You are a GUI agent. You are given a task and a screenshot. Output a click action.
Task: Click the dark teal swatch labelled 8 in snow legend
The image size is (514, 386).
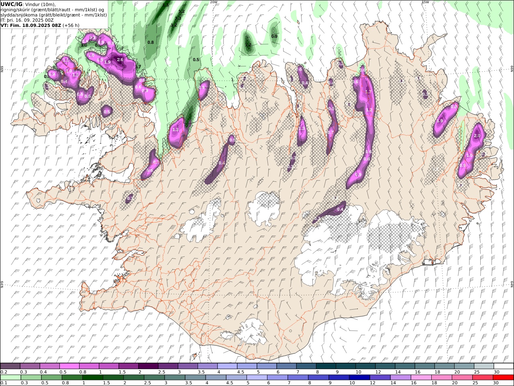click(x=326, y=366)
